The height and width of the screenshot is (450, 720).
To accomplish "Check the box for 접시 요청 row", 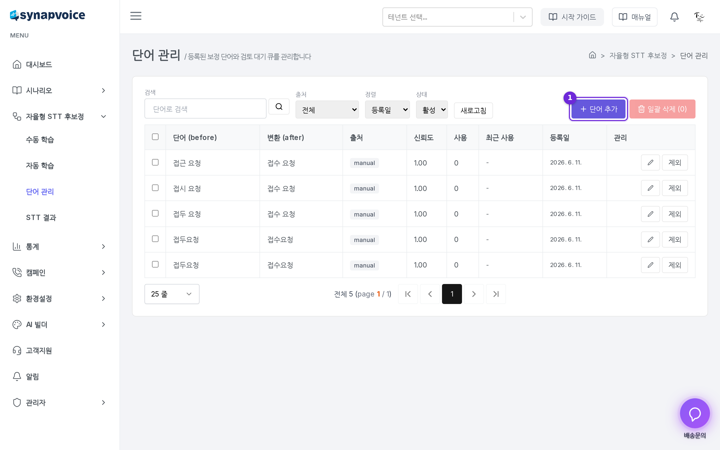I will [x=155, y=188].
